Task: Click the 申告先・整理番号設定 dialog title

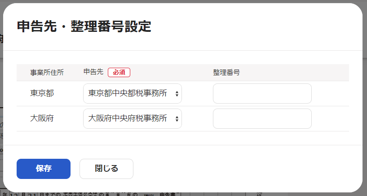Action: pos(84,26)
